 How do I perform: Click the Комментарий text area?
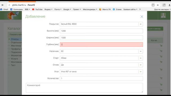coord(84,88)
